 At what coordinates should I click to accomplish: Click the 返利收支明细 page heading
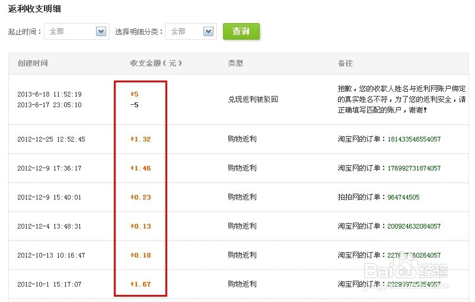click(34, 9)
